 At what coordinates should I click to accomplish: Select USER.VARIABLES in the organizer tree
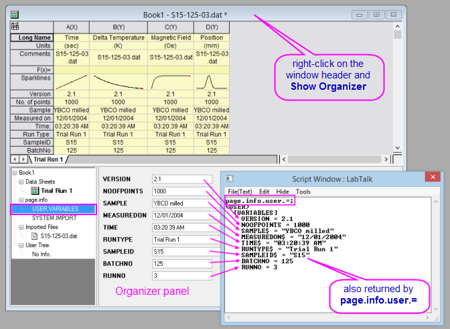point(55,209)
